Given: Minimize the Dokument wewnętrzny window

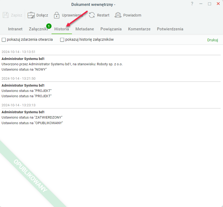Looking at the screenshot, I should (201, 4).
